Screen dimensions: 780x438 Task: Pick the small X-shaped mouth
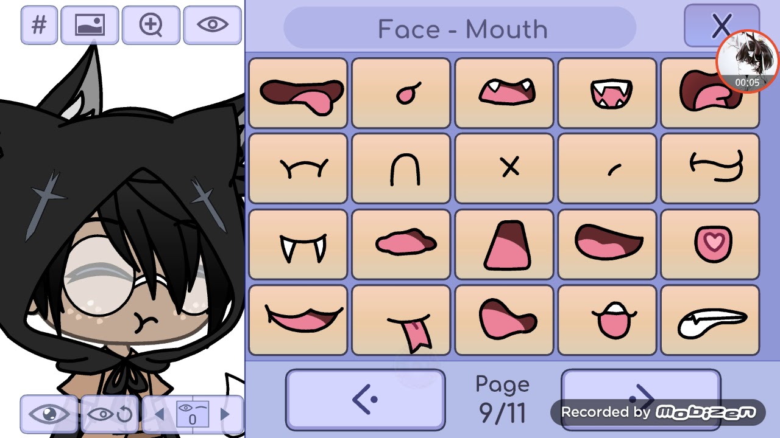coord(504,169)
